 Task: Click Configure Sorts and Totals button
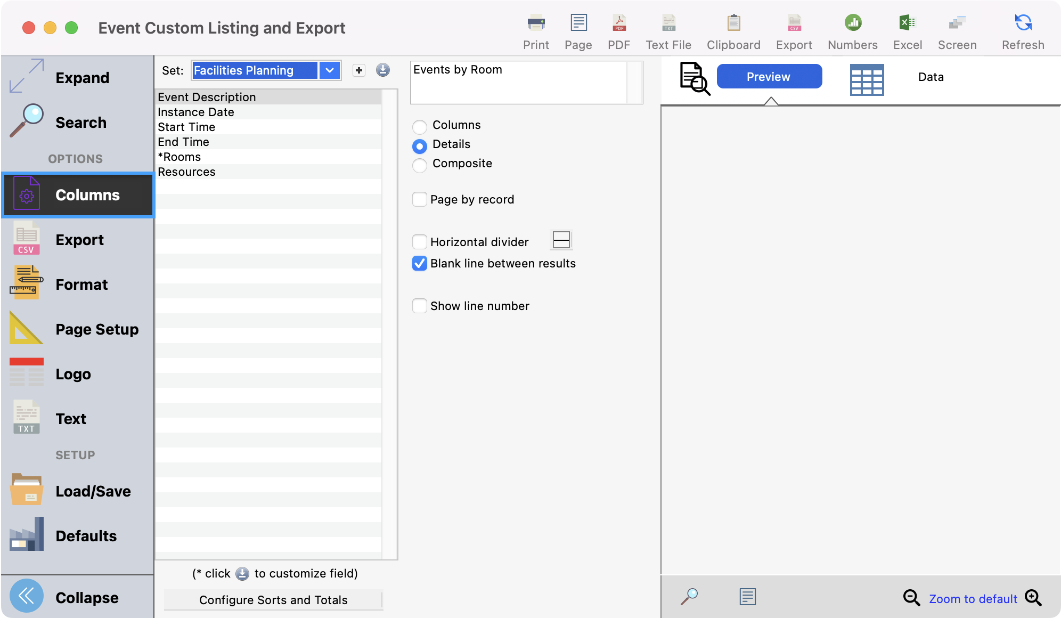coord(273,600)
